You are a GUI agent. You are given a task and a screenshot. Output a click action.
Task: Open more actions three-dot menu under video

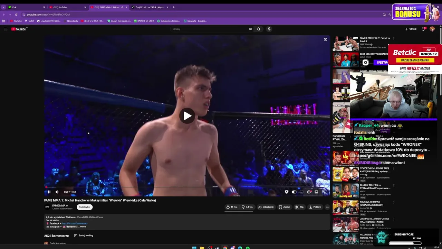(327, 207)
